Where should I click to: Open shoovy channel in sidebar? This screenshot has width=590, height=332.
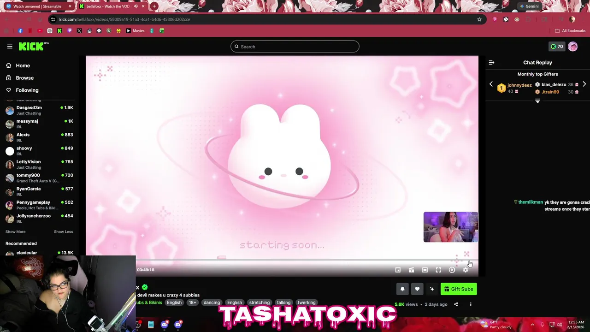[39, 151]
